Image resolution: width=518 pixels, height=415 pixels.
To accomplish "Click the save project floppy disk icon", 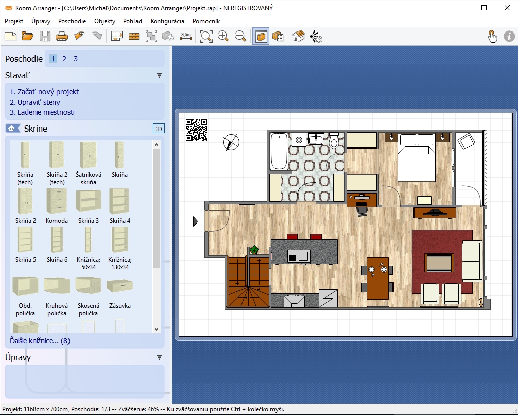I will coord(45,36).
